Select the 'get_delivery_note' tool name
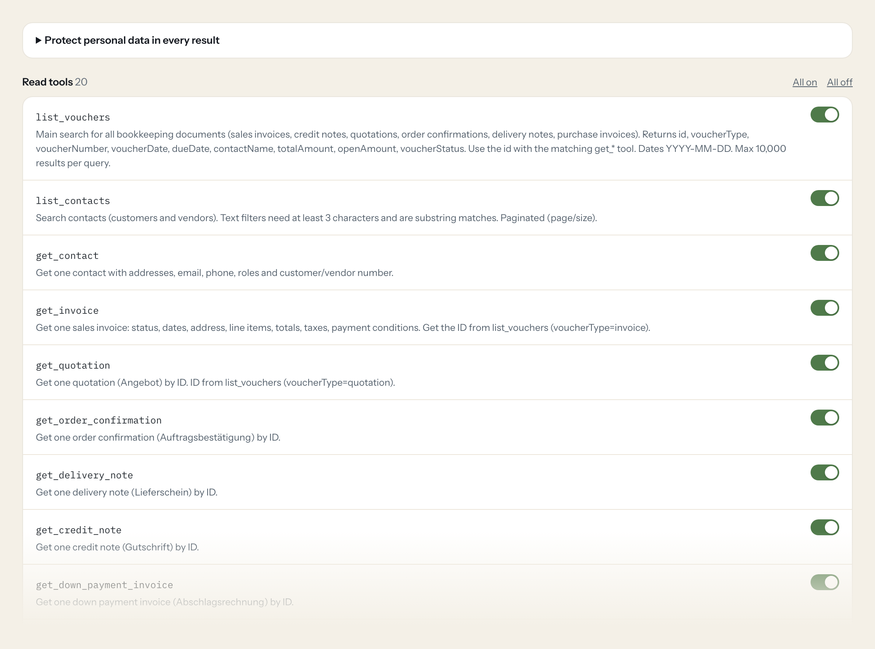Viewport: 875px width, 649px height. [x=84, y=475]
